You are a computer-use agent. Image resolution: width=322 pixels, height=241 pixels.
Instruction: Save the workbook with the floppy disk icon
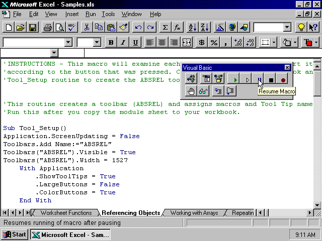pos(33,27)
